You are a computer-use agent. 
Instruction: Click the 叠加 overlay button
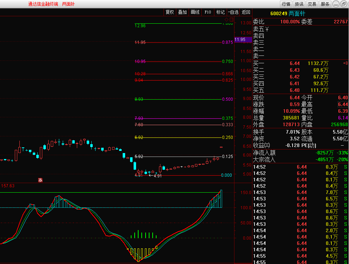(x=182, y=12)
